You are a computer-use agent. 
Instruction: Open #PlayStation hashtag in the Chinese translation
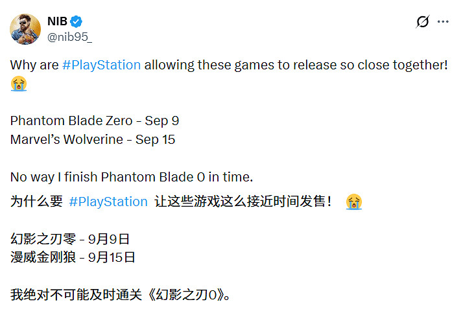pos(108,202)
